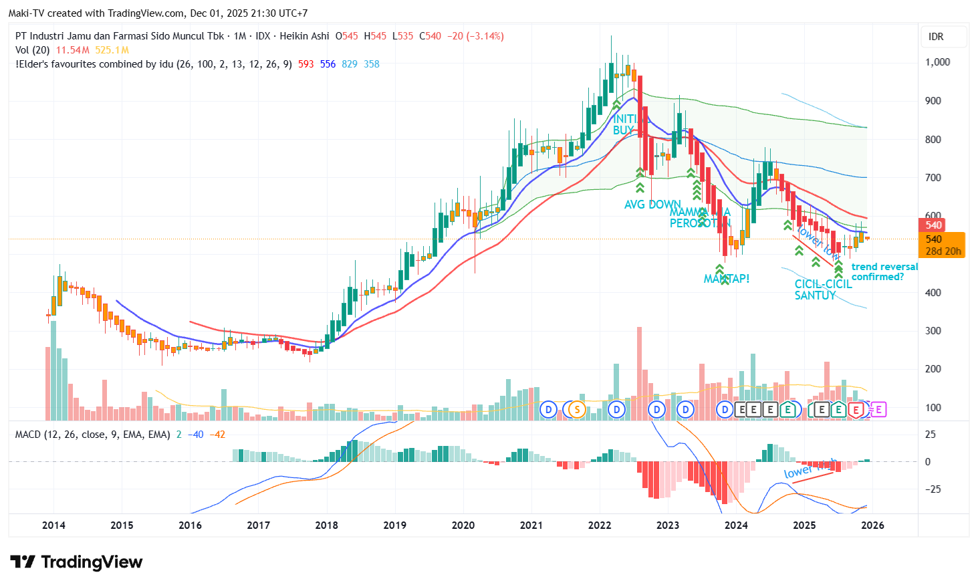Click the MACD signal value −42

[217, 435]
